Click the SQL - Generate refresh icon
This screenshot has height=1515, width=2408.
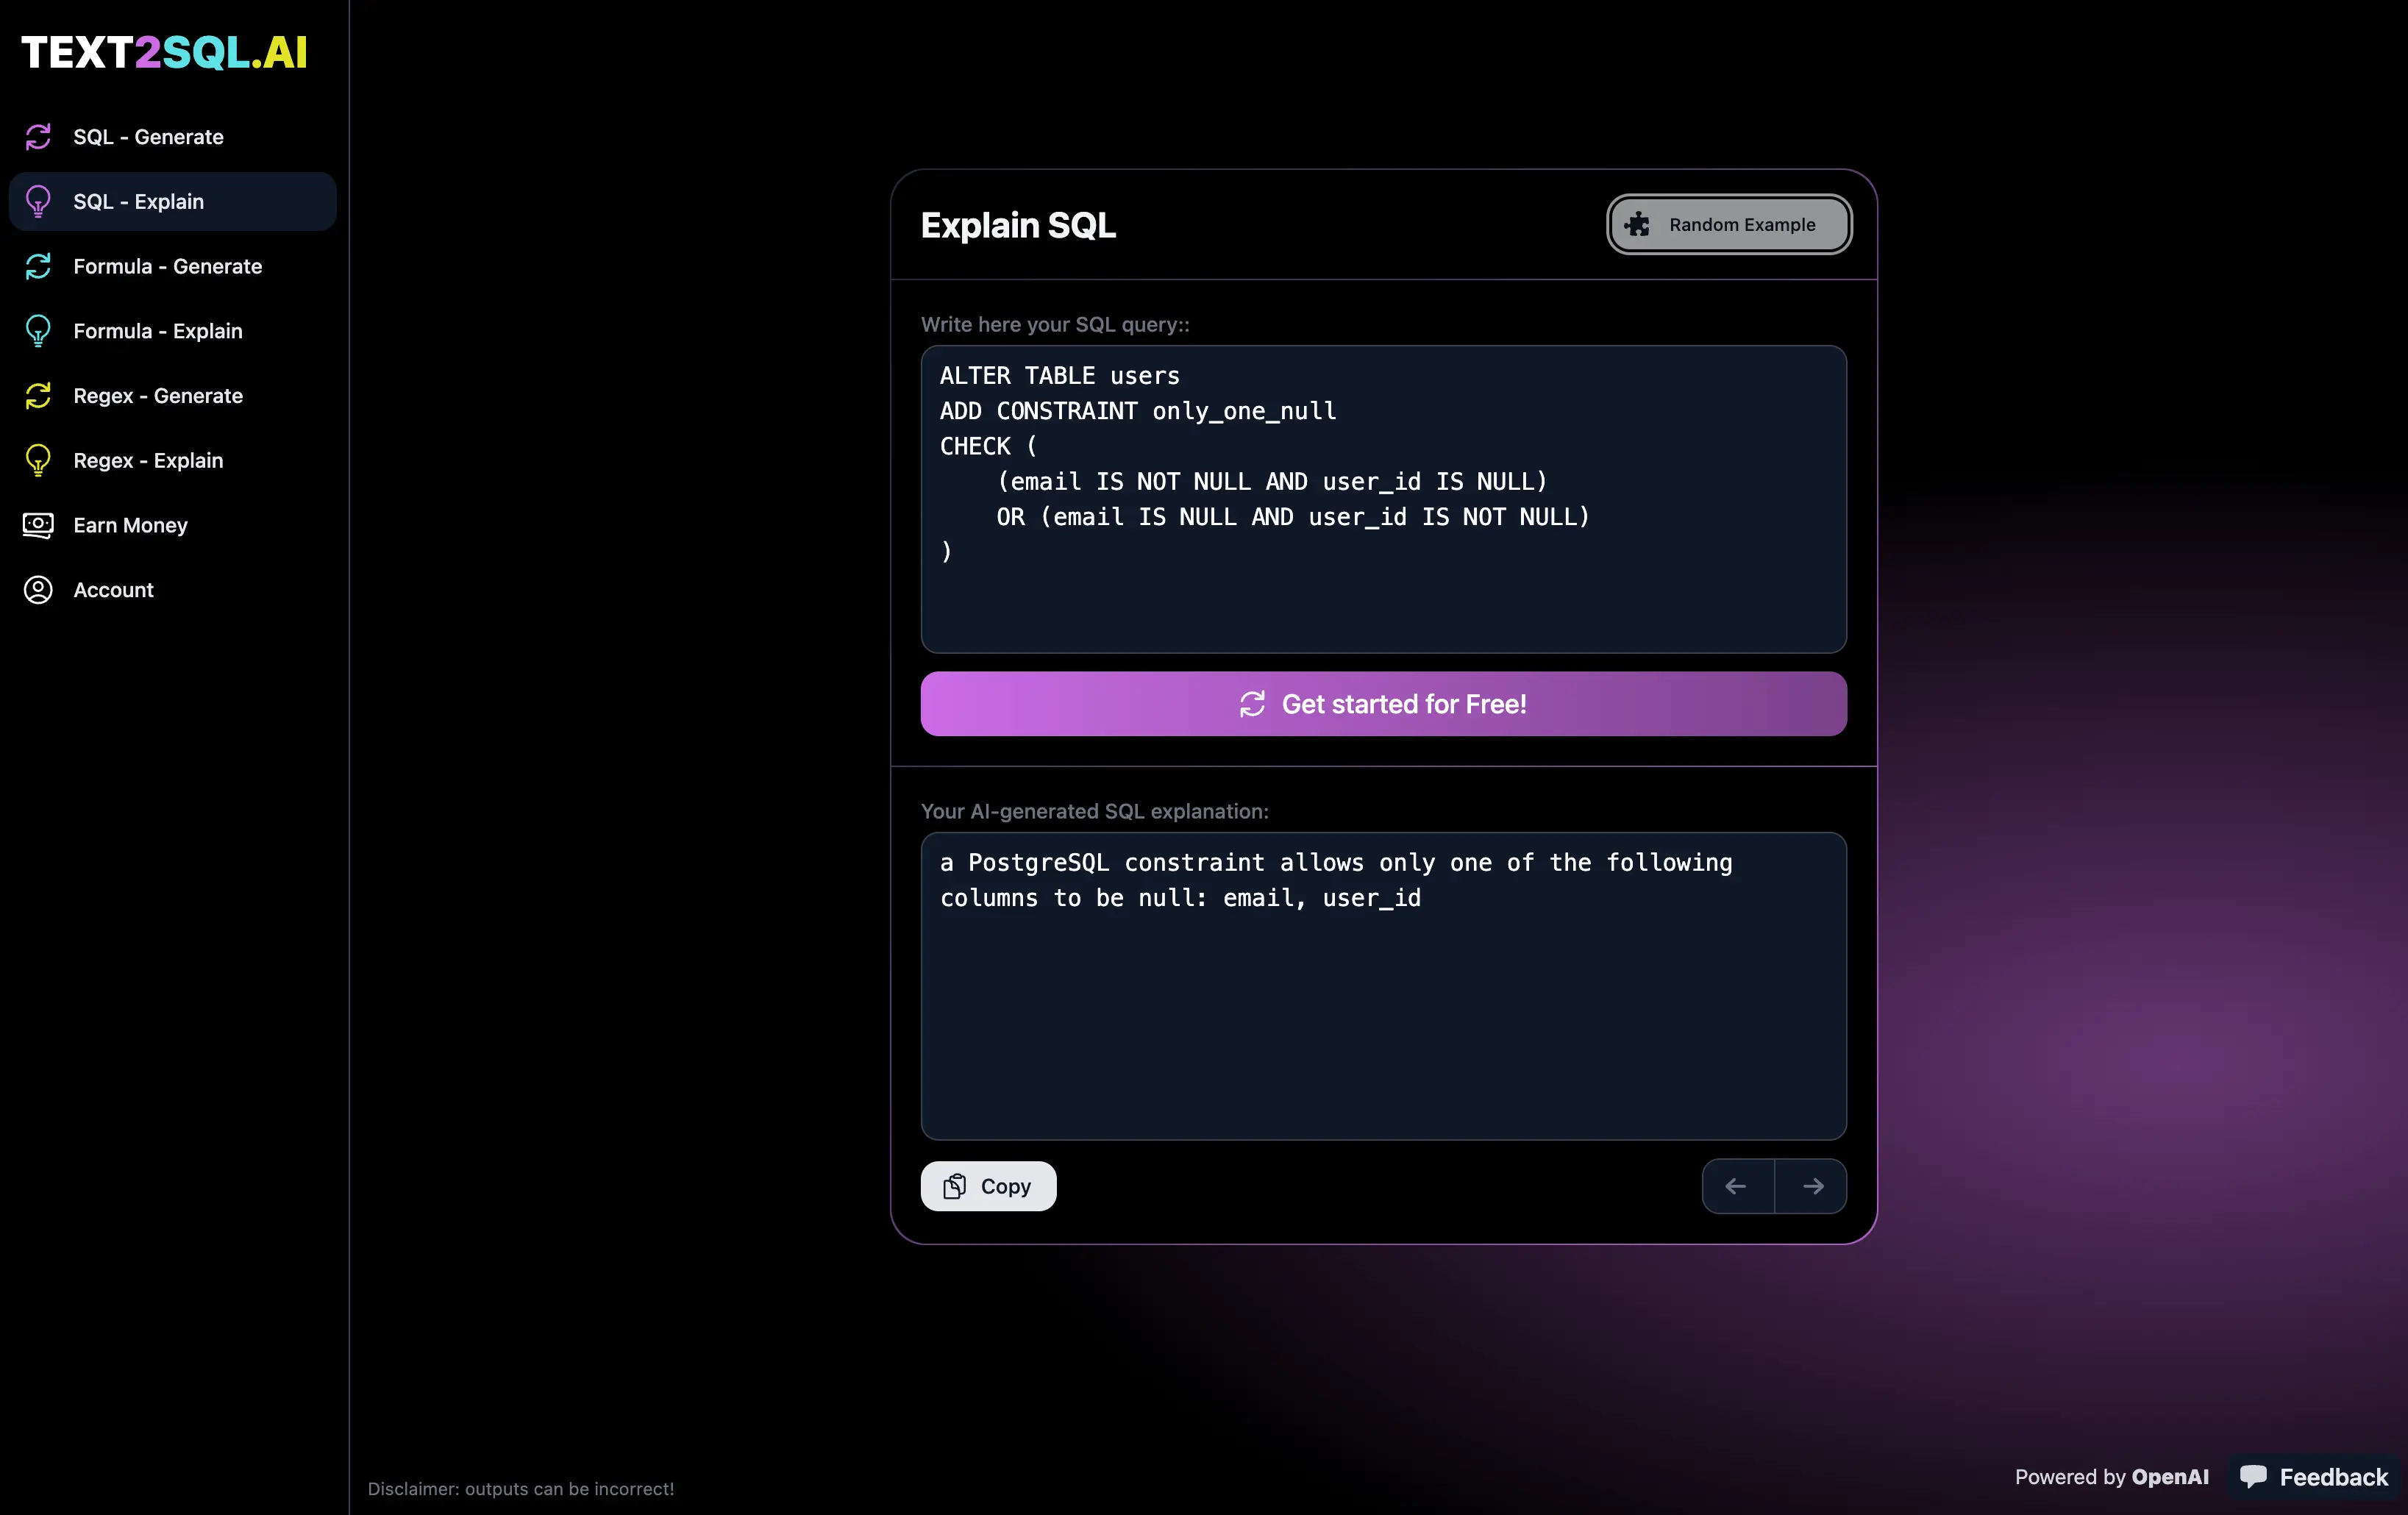(38, 137)
